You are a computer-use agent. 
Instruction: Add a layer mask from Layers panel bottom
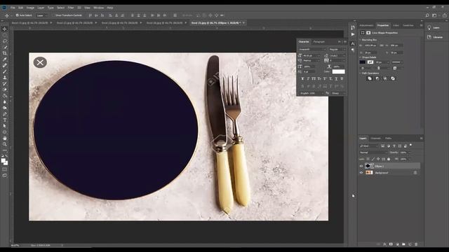[391, 244]
